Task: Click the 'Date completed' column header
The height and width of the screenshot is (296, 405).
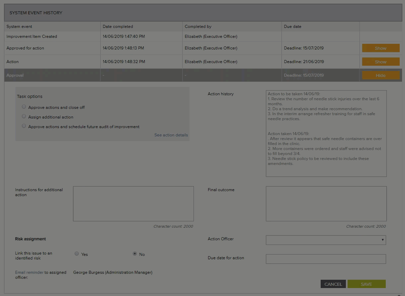Action: [118, 27]
